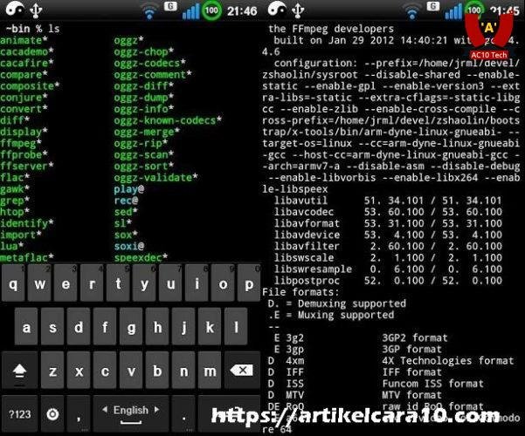525x436 pixels.
Task: Tap the z key
Action: pos(52,371)
